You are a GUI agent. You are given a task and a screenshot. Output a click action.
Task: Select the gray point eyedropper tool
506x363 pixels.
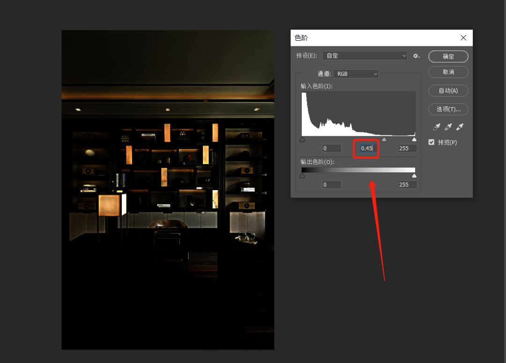click(448, 126)
